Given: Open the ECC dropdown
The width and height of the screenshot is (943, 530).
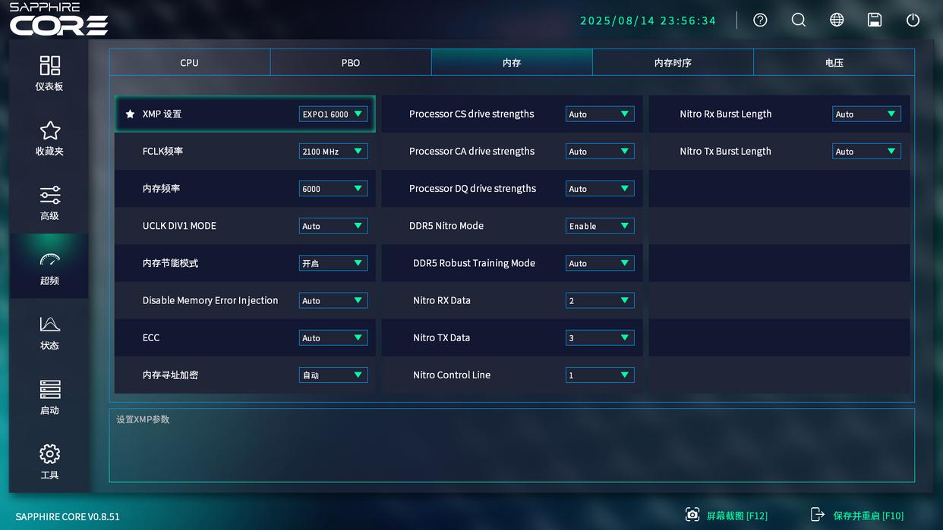Looking at the screenshot, I should pos(333,337).
